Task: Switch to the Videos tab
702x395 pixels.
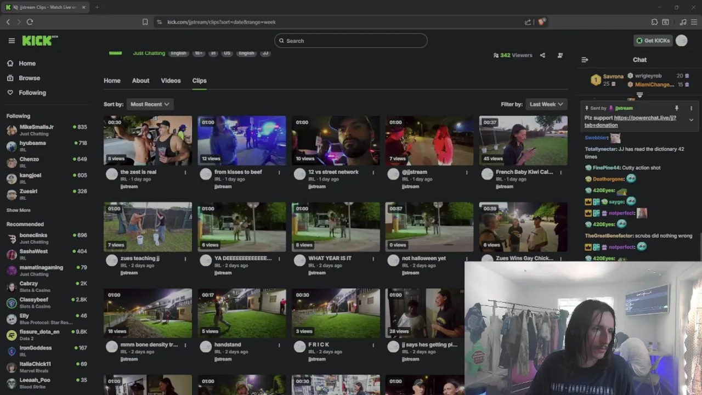Action: tap(171, 81)
